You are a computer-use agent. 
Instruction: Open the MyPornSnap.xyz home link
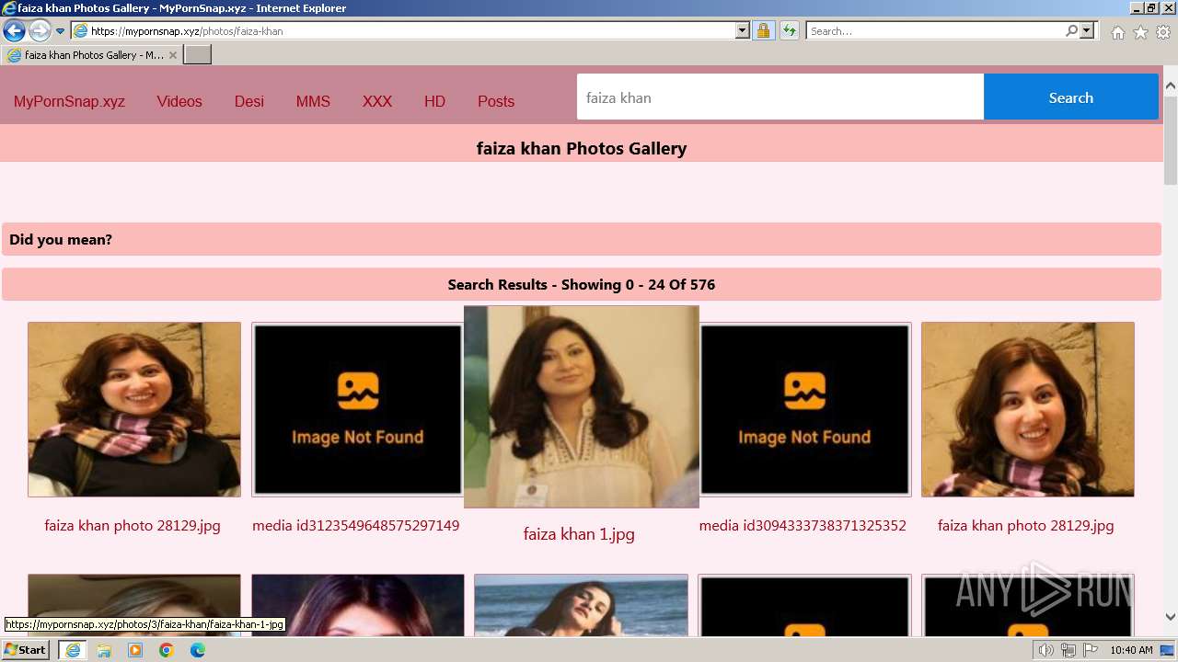point(69,102)
